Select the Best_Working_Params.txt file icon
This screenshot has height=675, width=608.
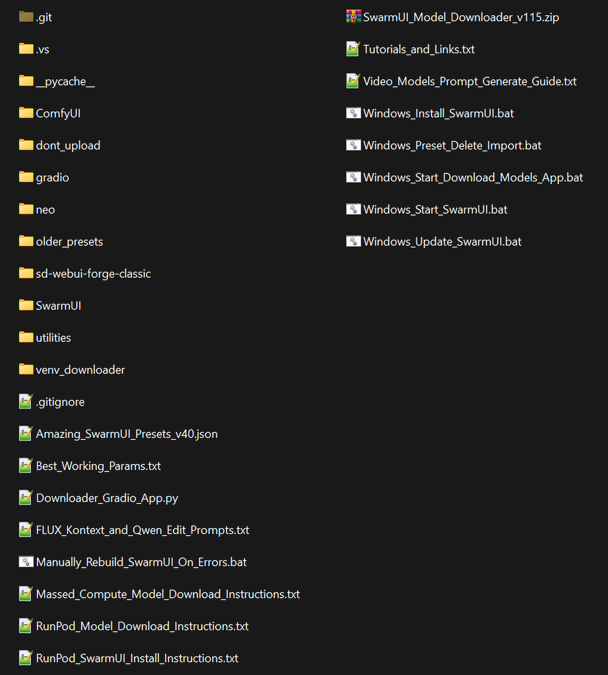[26, 466]
